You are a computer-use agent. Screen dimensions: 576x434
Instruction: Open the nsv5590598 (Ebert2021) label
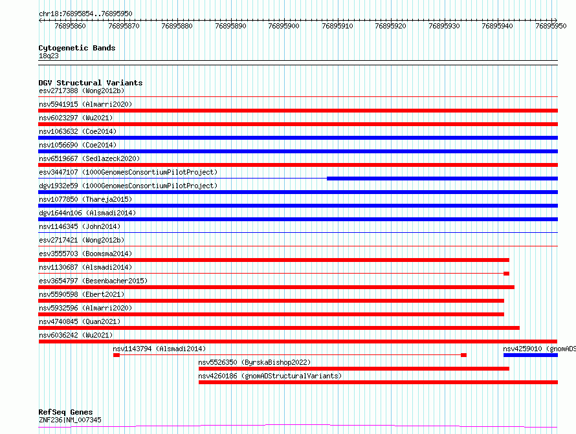pos(82,294)
